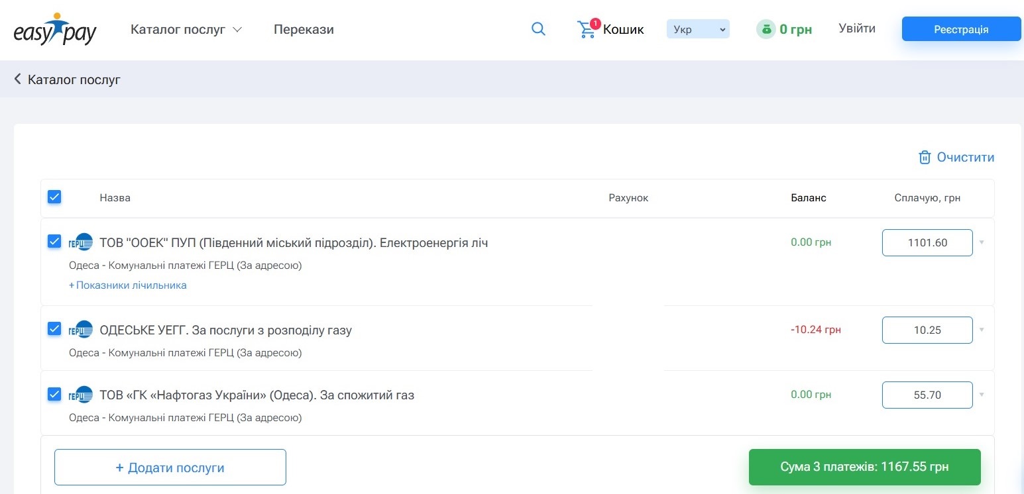Screen dimensions: 1024x494
Task: Uncheck the Нафтогаз України payment checkbox
Action: point(54,394)
